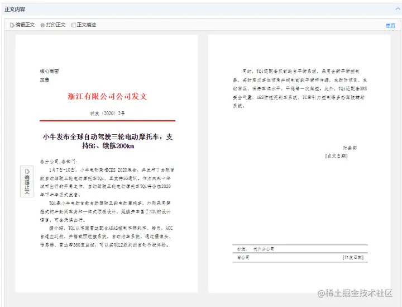Click the [成文日期] placeholder
The image size is (402, 307).
[336, 156]
